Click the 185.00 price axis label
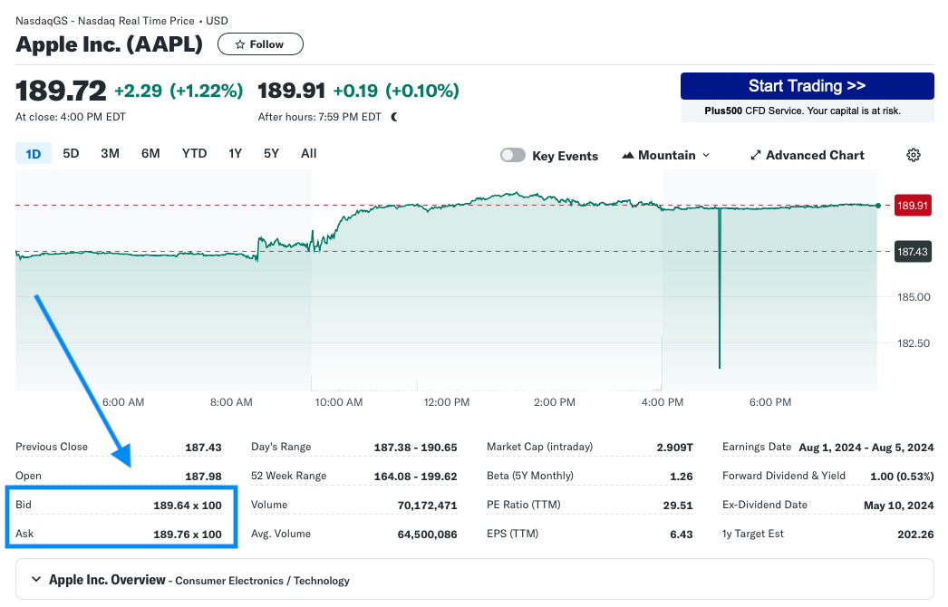 pos(914,297)
